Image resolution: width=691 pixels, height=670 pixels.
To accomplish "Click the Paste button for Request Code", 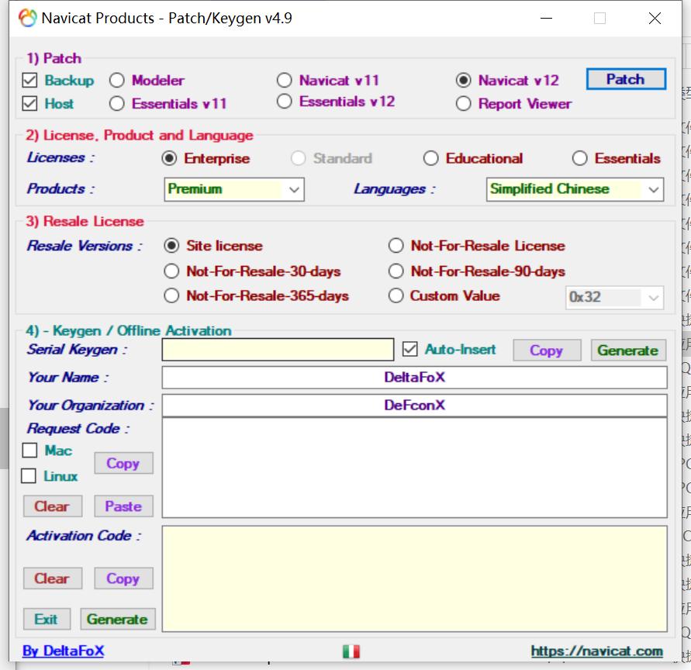I will pos(123,506).
